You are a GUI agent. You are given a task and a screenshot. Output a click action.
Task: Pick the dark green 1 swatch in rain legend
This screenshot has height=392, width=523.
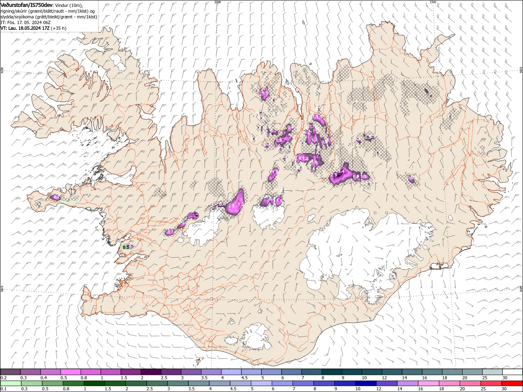[94, 383]
